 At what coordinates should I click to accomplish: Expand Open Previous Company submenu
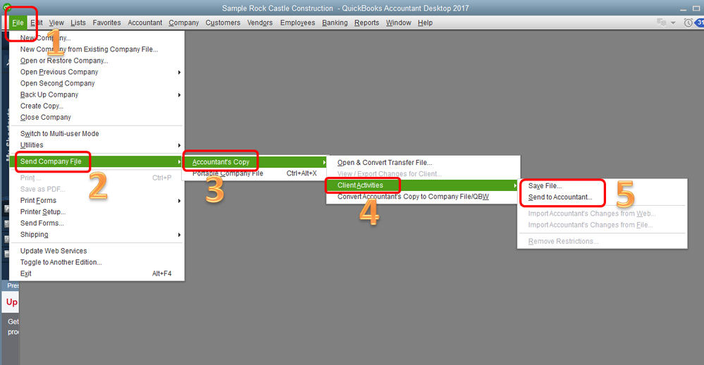pyautogui.click(x=59, y=72)
